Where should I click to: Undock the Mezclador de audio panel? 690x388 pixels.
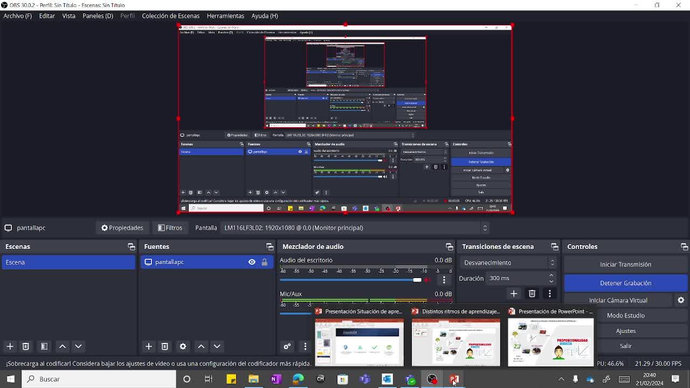pos(449,247)
